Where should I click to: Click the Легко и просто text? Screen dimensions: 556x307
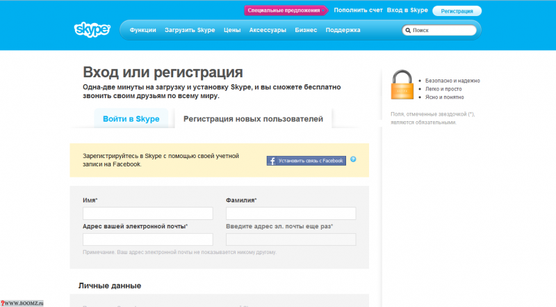point(443,89)
